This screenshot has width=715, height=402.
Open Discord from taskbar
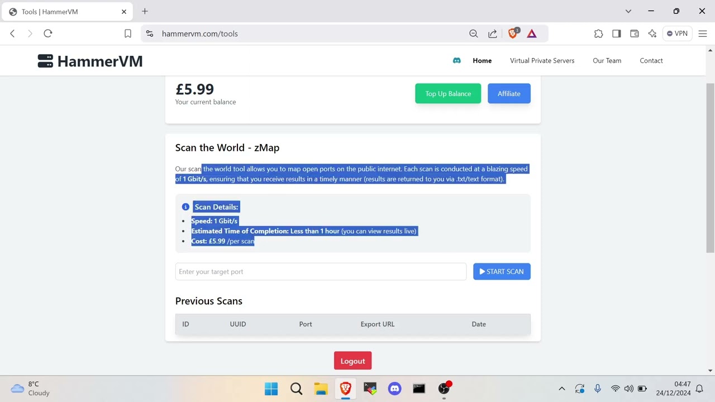pos(395,389)
